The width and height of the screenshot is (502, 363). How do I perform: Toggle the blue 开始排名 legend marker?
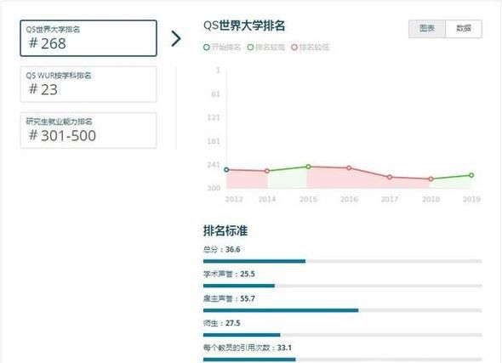[x=207, y=48]
